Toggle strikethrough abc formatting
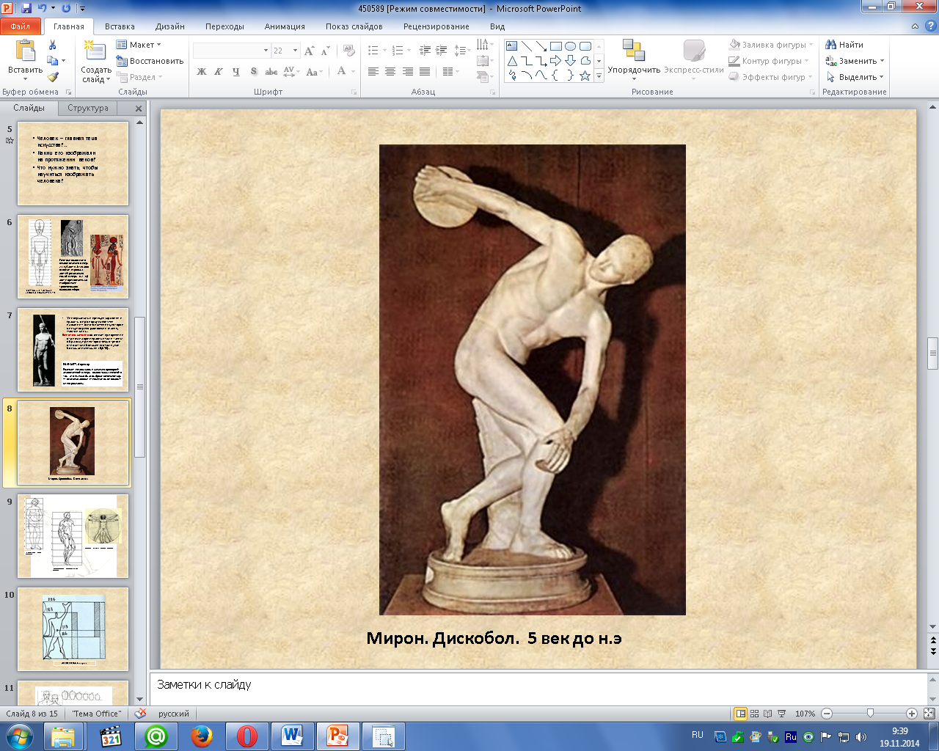 coord(271,71)
